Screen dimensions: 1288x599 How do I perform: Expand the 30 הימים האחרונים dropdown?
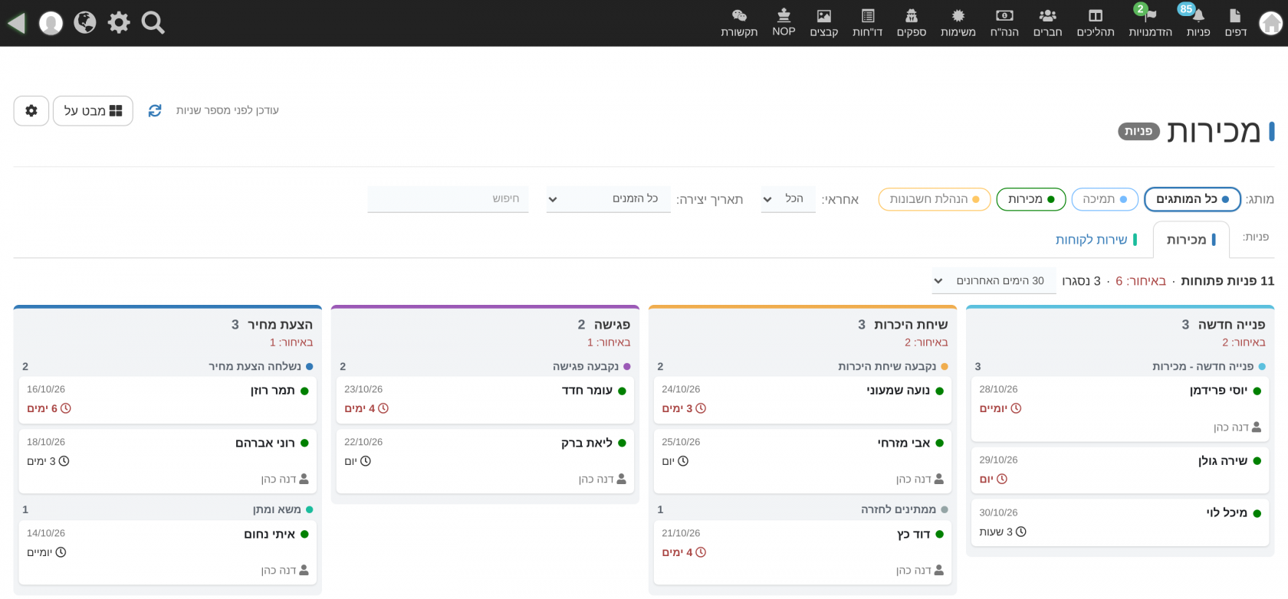point(994,281)
